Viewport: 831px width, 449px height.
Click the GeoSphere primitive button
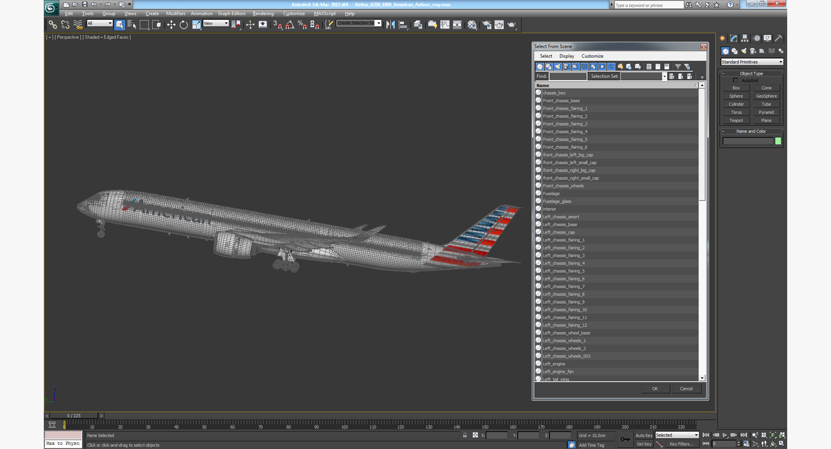[x=766, y=96]
